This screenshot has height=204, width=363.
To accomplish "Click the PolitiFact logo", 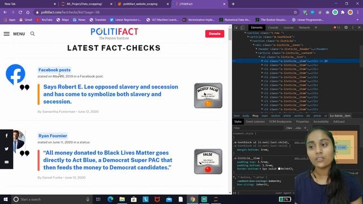I will tap(114, 33).
